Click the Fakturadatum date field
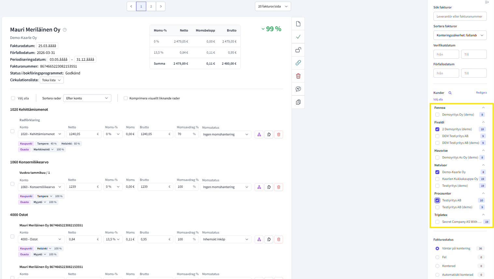 click(x=47, y=46)
